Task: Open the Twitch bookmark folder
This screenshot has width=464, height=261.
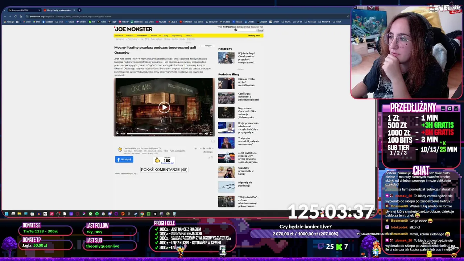Action: [337, 22]
